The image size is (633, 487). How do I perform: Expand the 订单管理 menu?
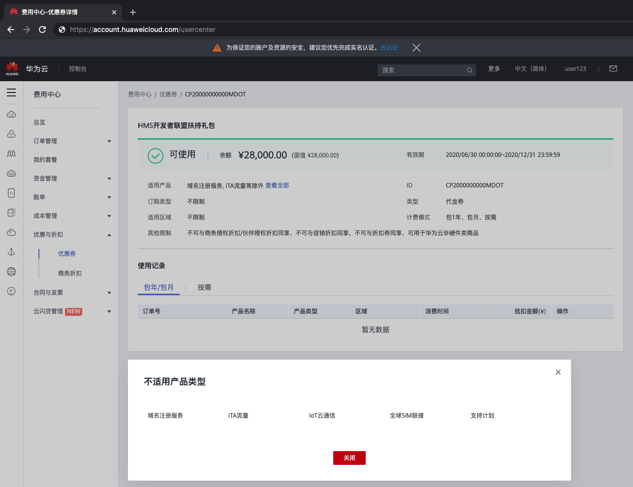click(x=109, y=141)
